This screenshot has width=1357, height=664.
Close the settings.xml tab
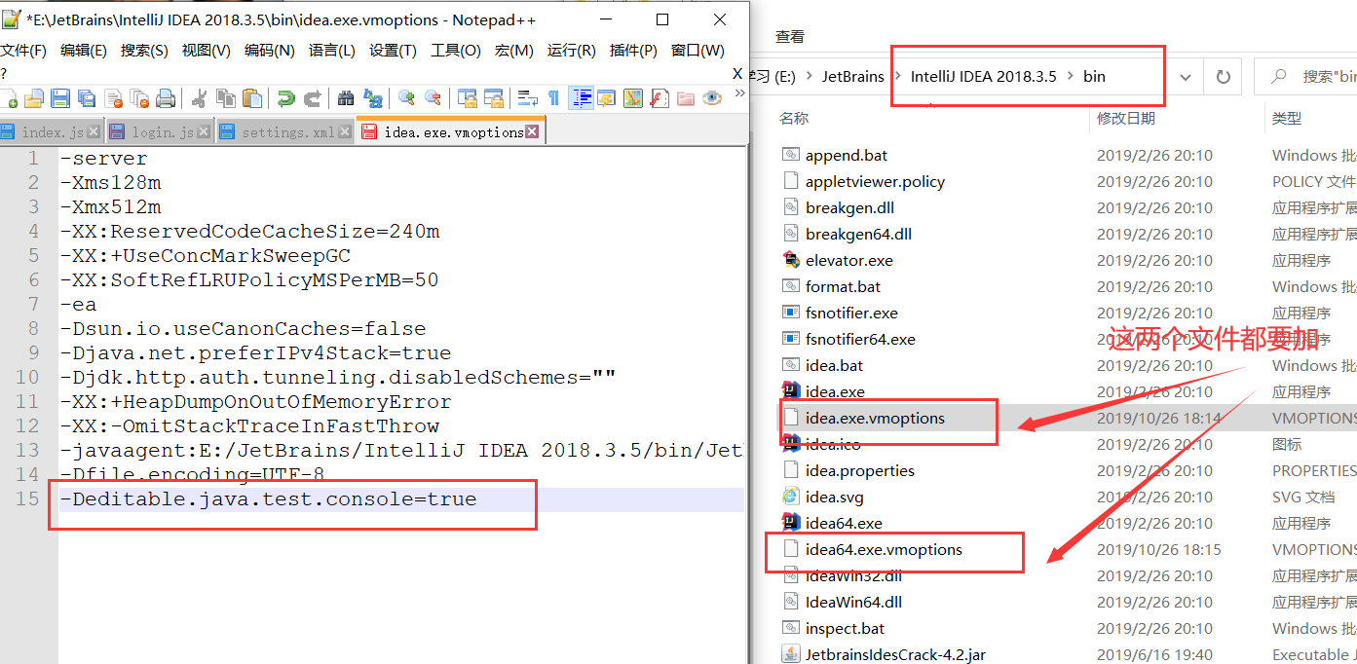tap(343, 131)
